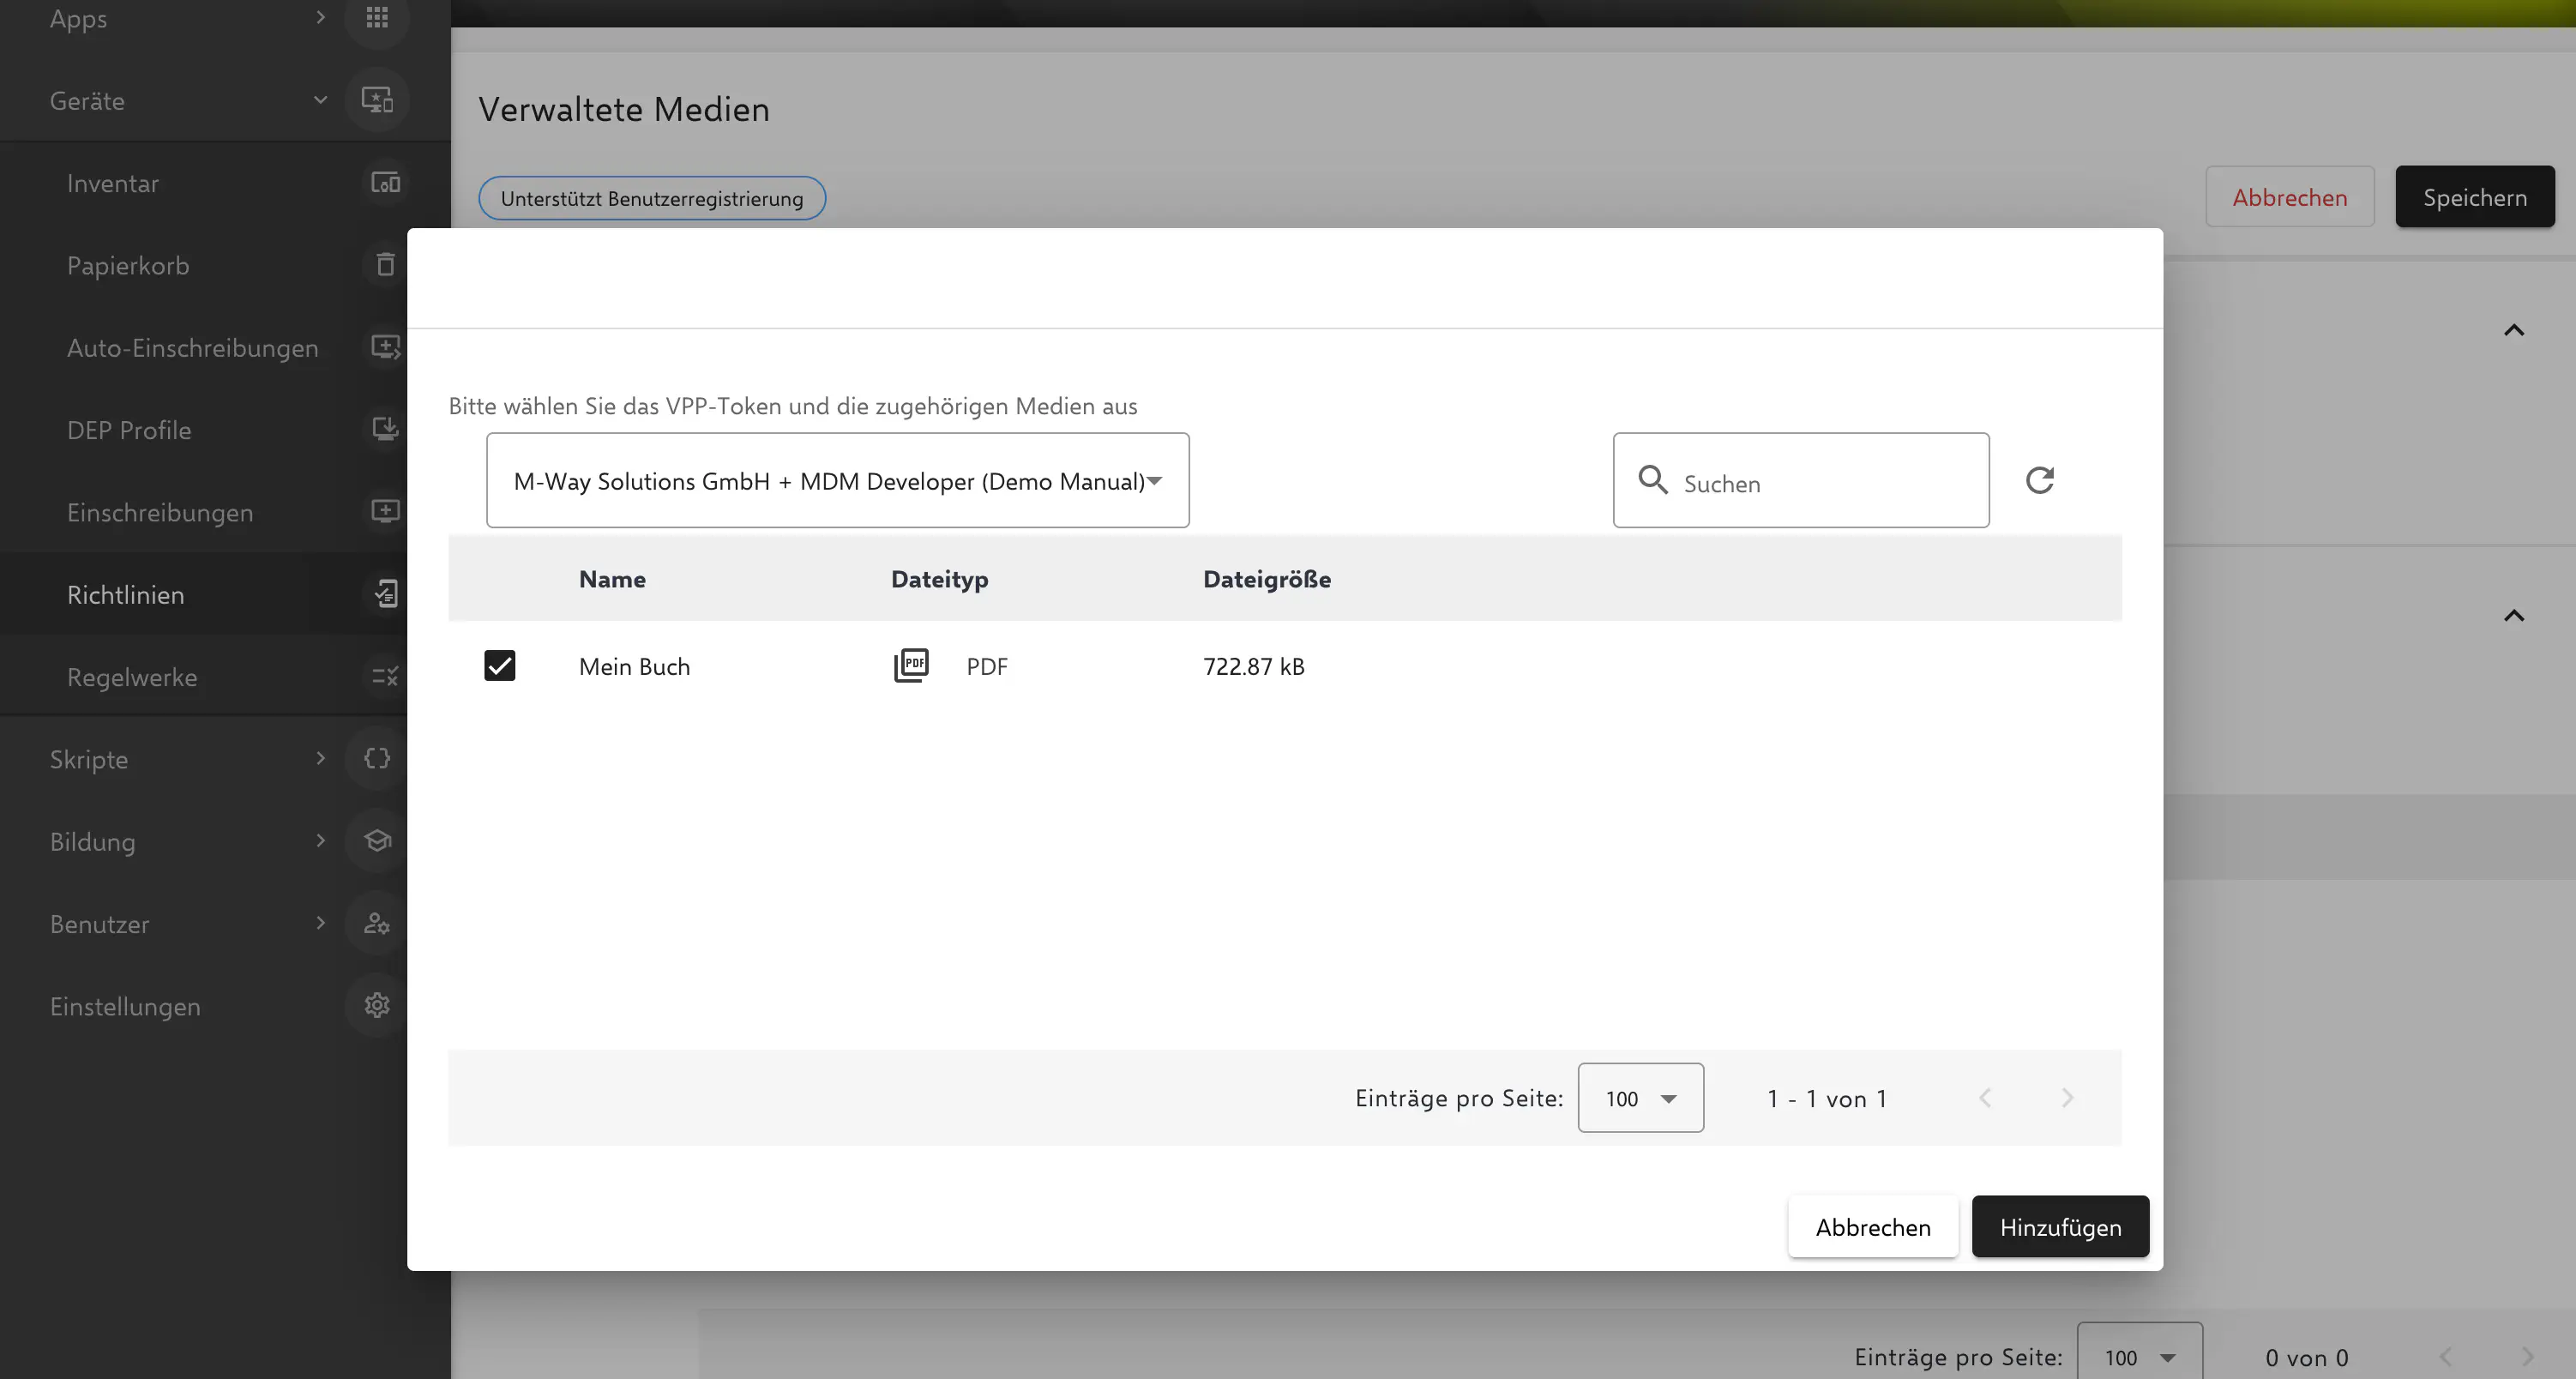This screenshot has height=1379, width=2576.
Task: Click the refresh icon beside search field
Action: click(2039, 481)
